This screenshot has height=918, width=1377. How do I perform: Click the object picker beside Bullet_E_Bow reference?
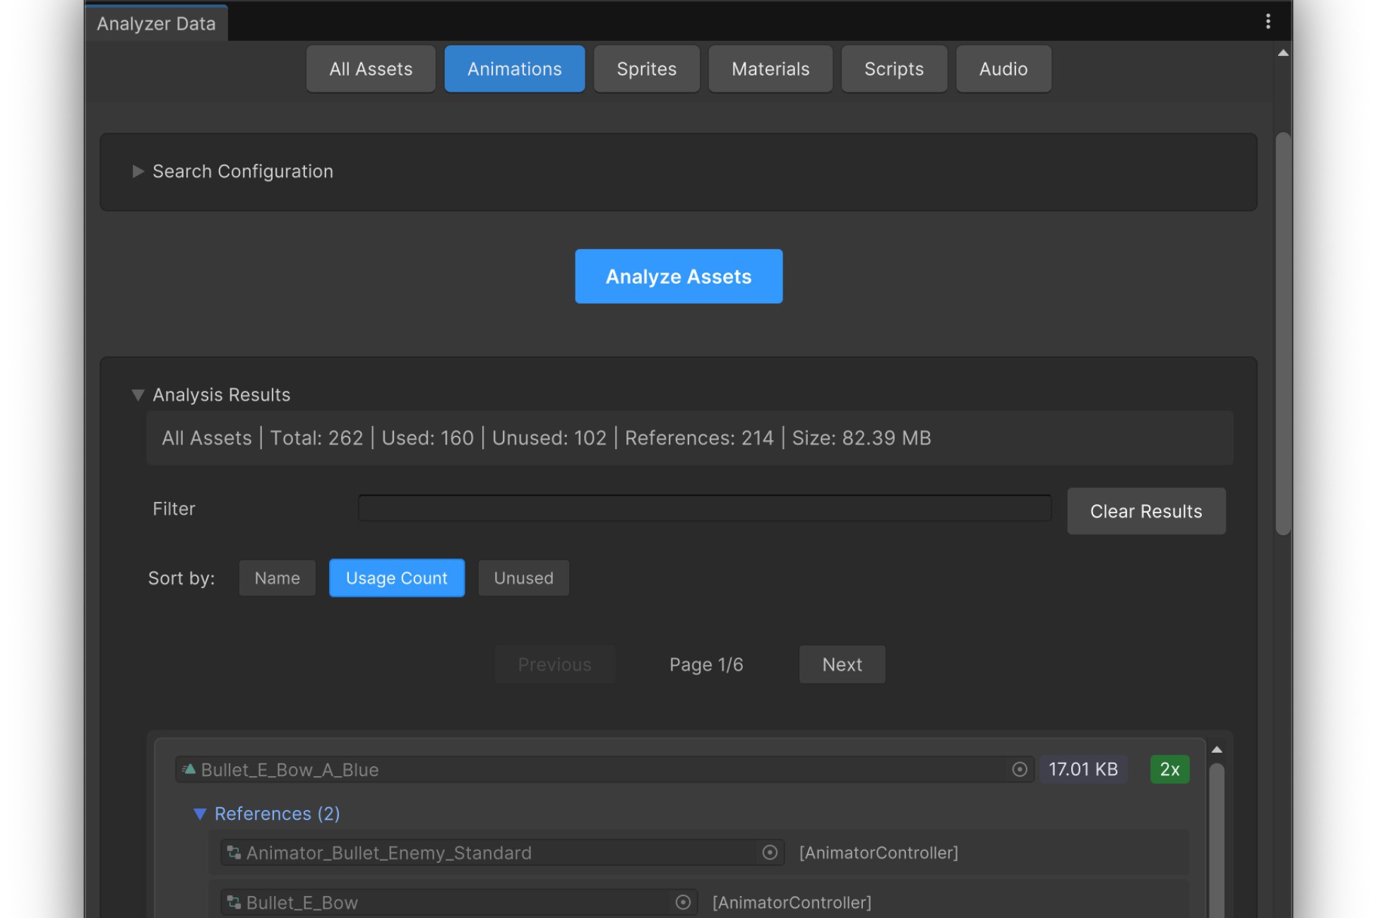[683, 902]
